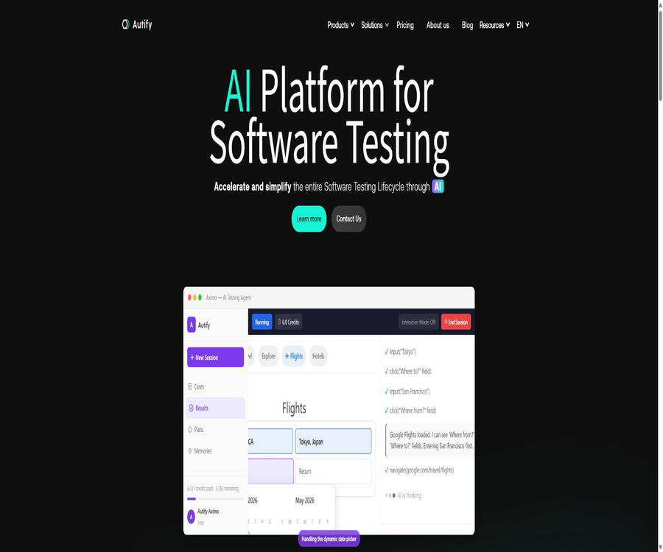Click the New Session button
This screenshot has height=552, width=663.
click(215, 357)
